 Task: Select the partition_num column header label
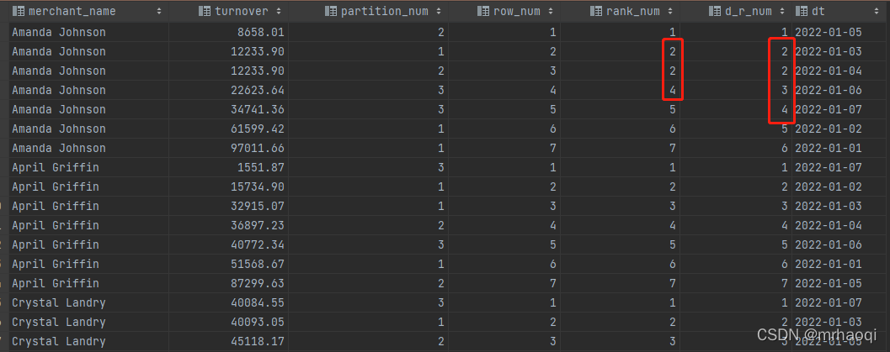pyautogui.click(x=384, y=11)
